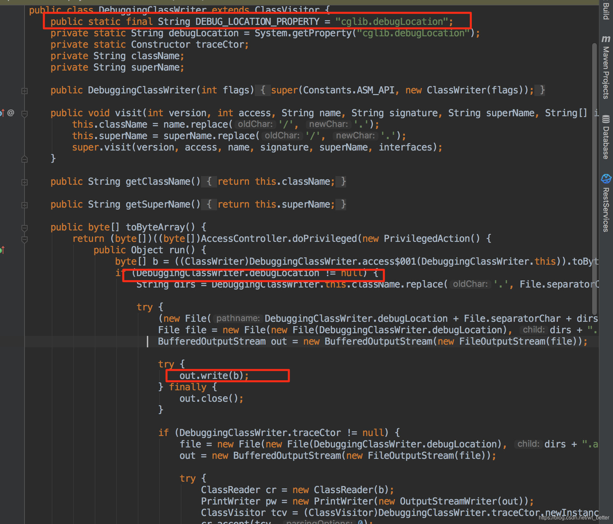This screenshot has height=524, width=613.
Task: Click the fold end marker of visit method
Action: pyautogui.click(x=25, y=159)
